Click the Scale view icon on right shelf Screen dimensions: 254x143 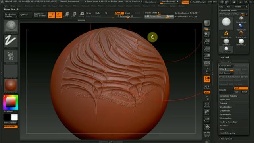207,120
